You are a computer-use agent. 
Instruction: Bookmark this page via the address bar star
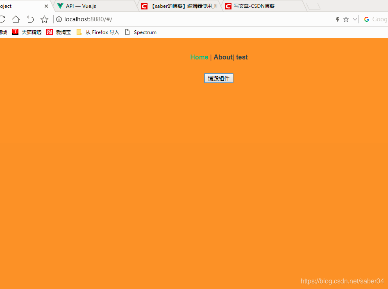[x=345, y=19]
